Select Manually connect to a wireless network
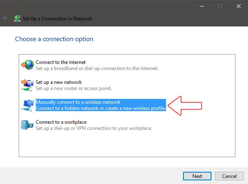248x184 pixels. pyautogui.click(x=78, y=102)
